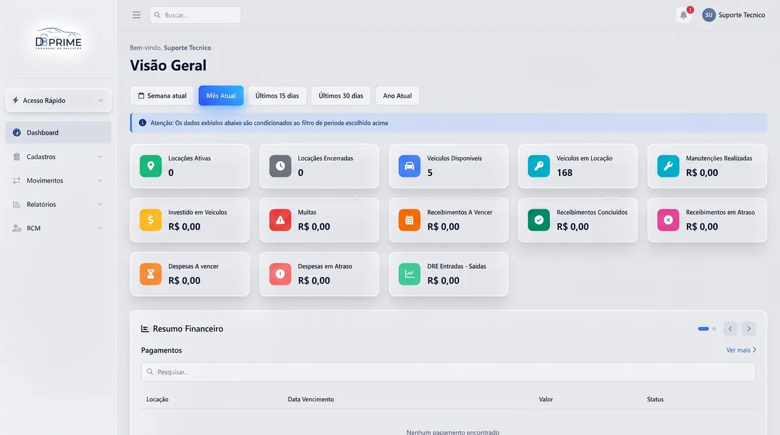The width and height of the screenshot is (780, 435).
Task: Click the D8 Prime logo
Action: click(58, 39)
